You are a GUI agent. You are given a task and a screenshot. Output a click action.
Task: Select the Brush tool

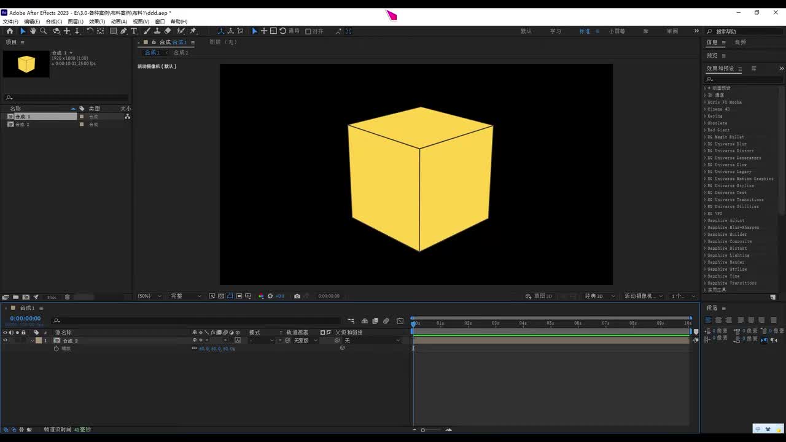click(x=147, y=31)
